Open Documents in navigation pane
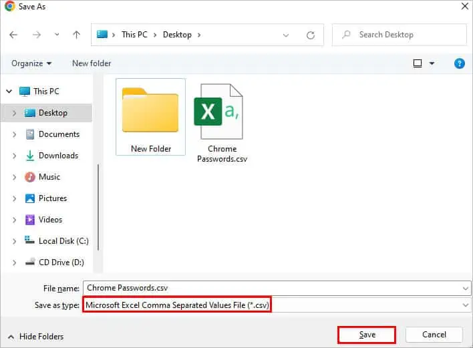 [53, 134]
